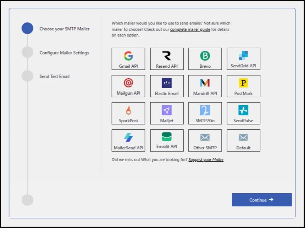Select the Emailit API mailer
The width and height of the screenshot is (305, 228).
point(167,140)
